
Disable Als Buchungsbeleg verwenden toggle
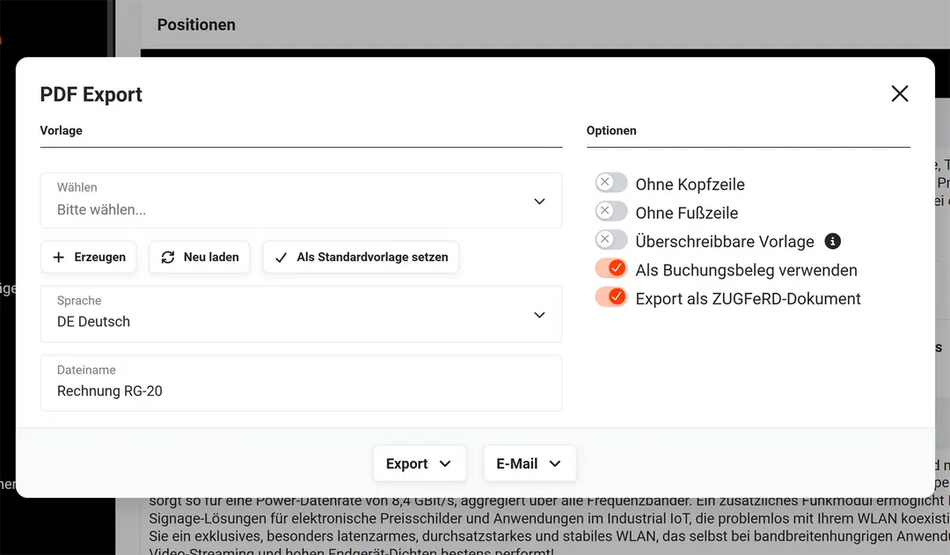click(x=610, y=267)
